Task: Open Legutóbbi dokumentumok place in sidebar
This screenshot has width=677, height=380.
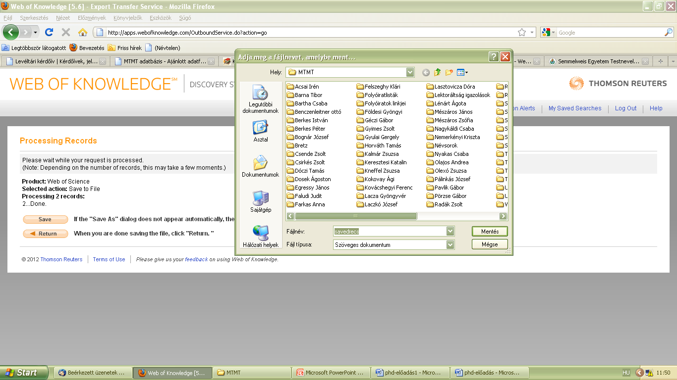Action: pos(260,99)
